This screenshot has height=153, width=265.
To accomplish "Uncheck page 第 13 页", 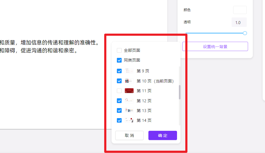I will tap(119, 110).
